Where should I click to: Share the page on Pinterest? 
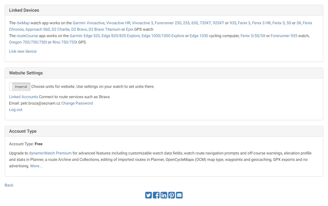pos(172,195)
